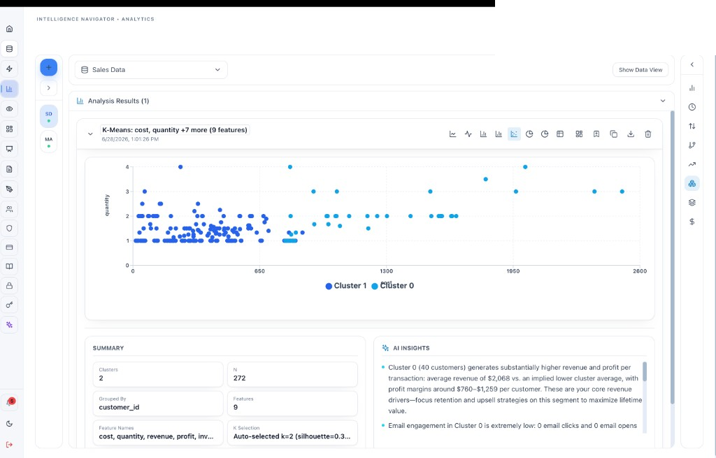Image resolution: width=716 pixels, height=458 pixels.
Task: Switch to second bar chart view
Action: point(499,134)
